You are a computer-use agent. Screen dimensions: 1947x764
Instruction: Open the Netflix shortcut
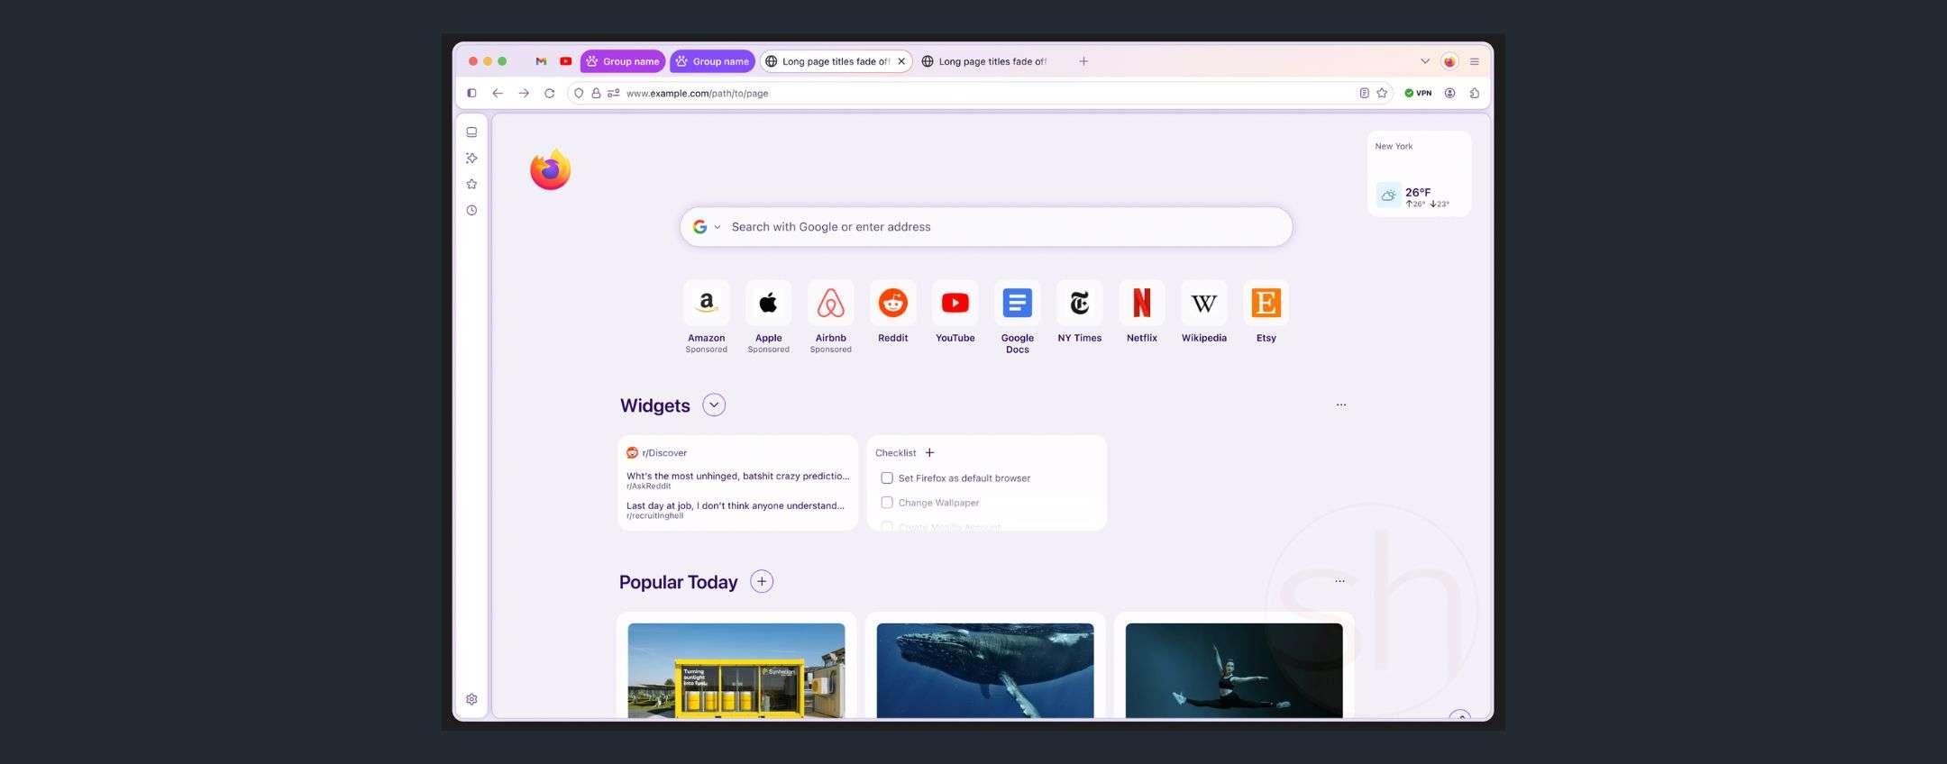pos(1141,312)
